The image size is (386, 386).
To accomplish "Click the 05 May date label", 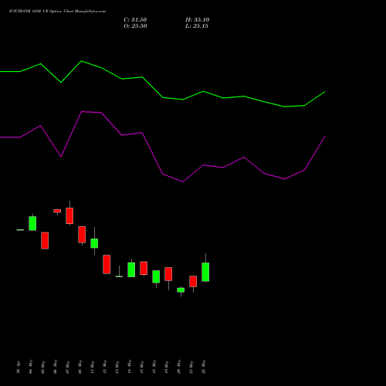I will tap(43, 367).
